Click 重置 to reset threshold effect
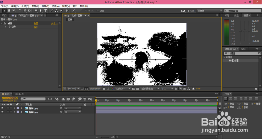This screenshot has height=139, width=262. click(36, 23)
